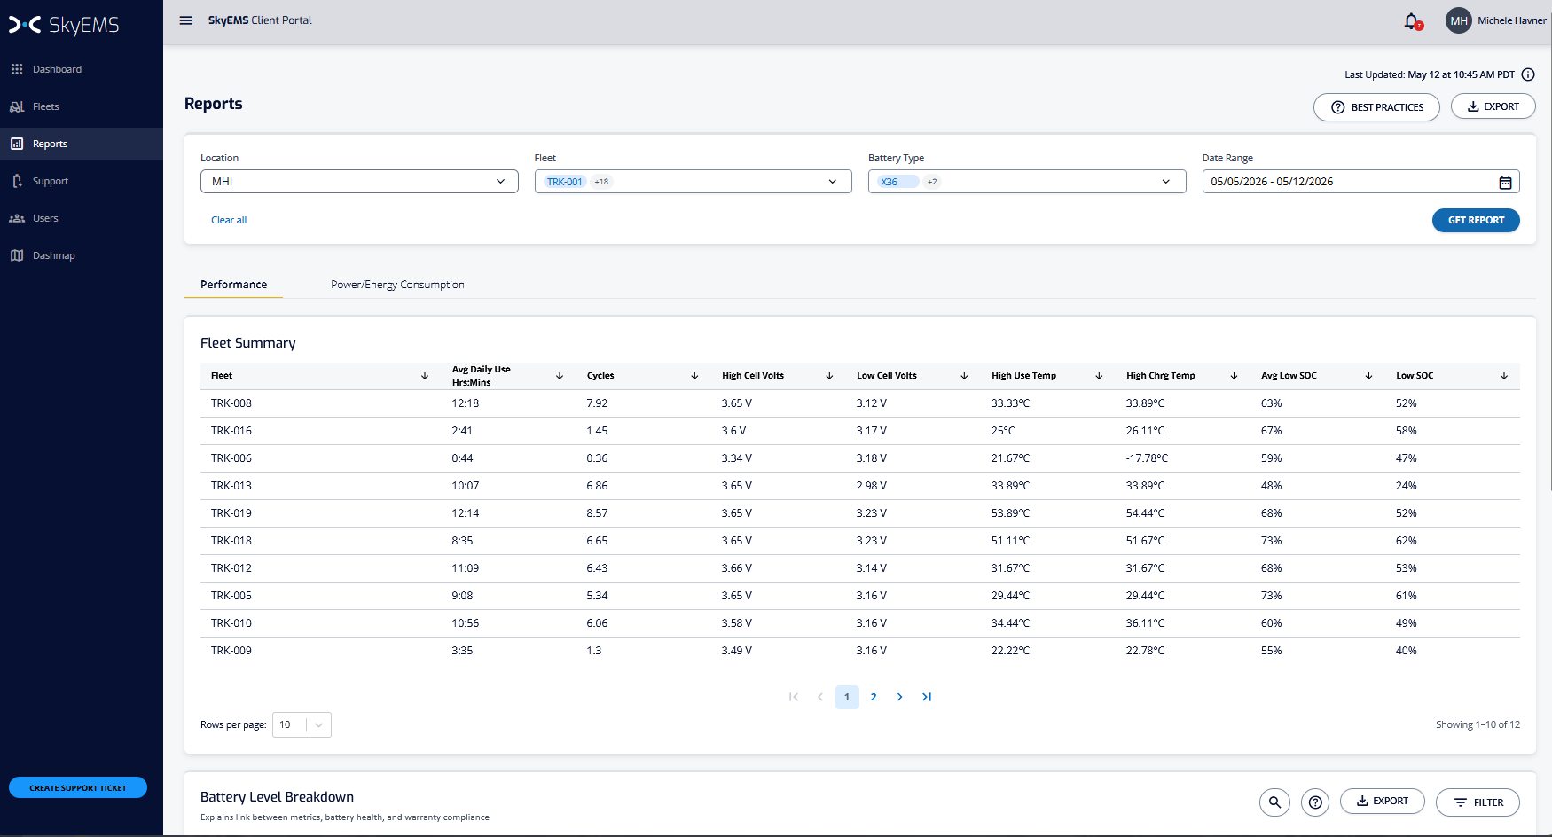This screenshot has height=837, width=1552.
Task: Export the Battery Level Breakdown
Action: 1383,801
